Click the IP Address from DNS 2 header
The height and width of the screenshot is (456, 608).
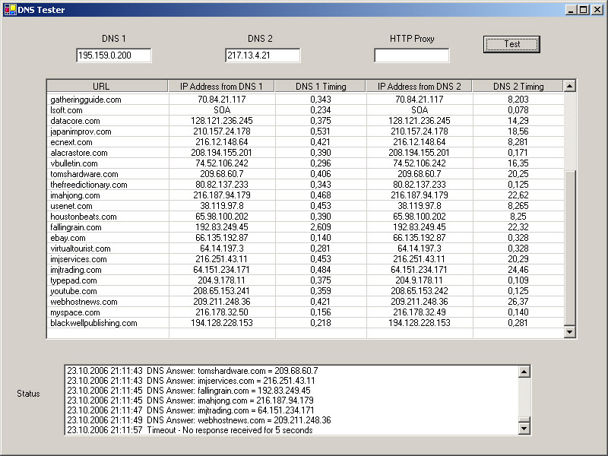click(420, 86)
